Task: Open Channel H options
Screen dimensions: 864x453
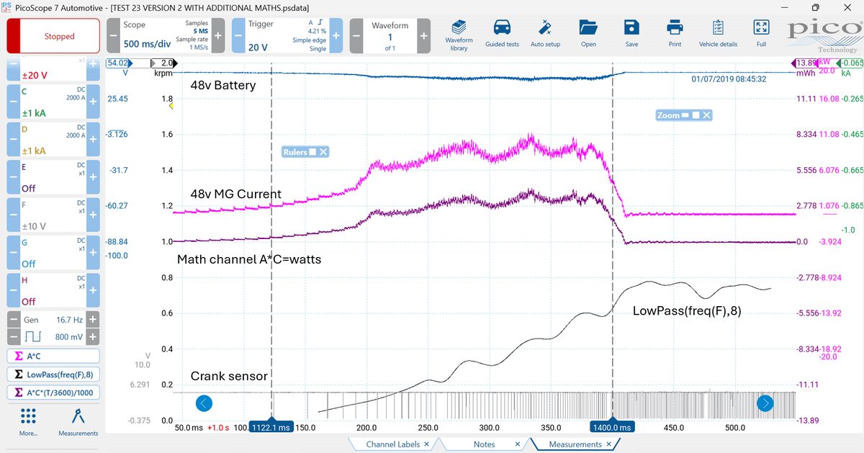Action: click(x=53, y=290)
